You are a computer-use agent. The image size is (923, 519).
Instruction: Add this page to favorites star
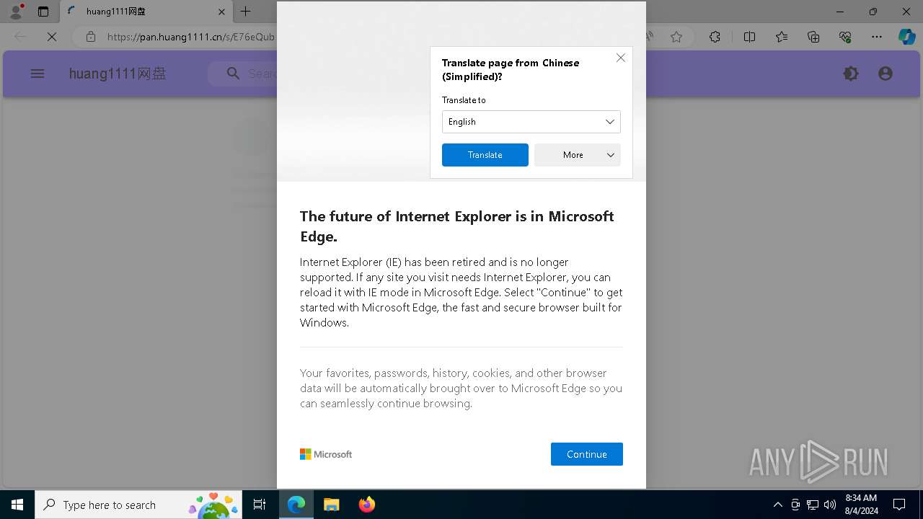coord(676,37)
